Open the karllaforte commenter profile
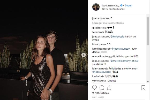This screenshot has width=150, height=100. [x=98, y=76]
